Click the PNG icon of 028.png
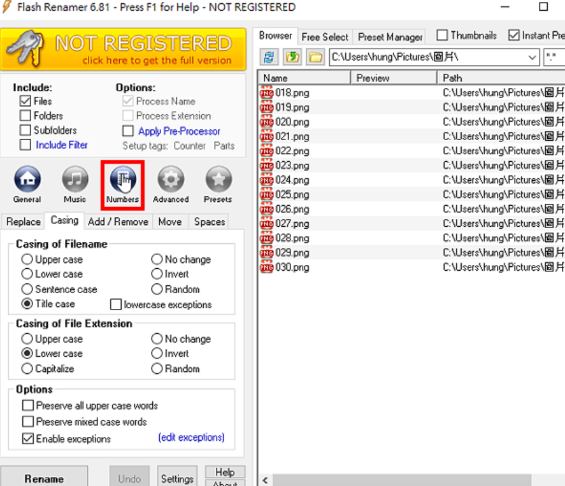Image resolution: width=565 pixels, height=486 pixels. tap(267, 238)
